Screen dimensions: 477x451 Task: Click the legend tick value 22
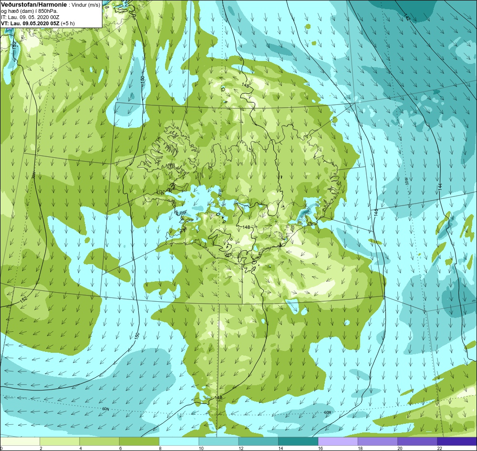(x=440, y=448)
